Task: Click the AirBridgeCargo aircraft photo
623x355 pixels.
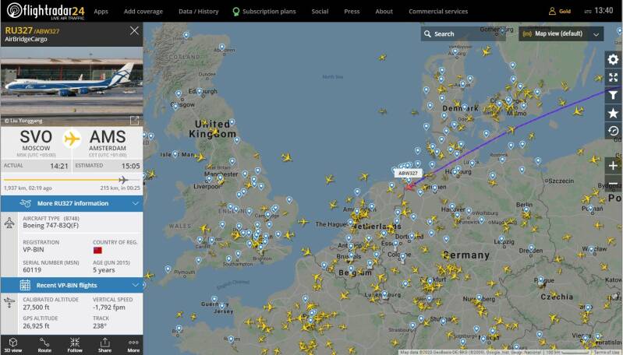Action: pyautogui.click(x=72, y=86)
